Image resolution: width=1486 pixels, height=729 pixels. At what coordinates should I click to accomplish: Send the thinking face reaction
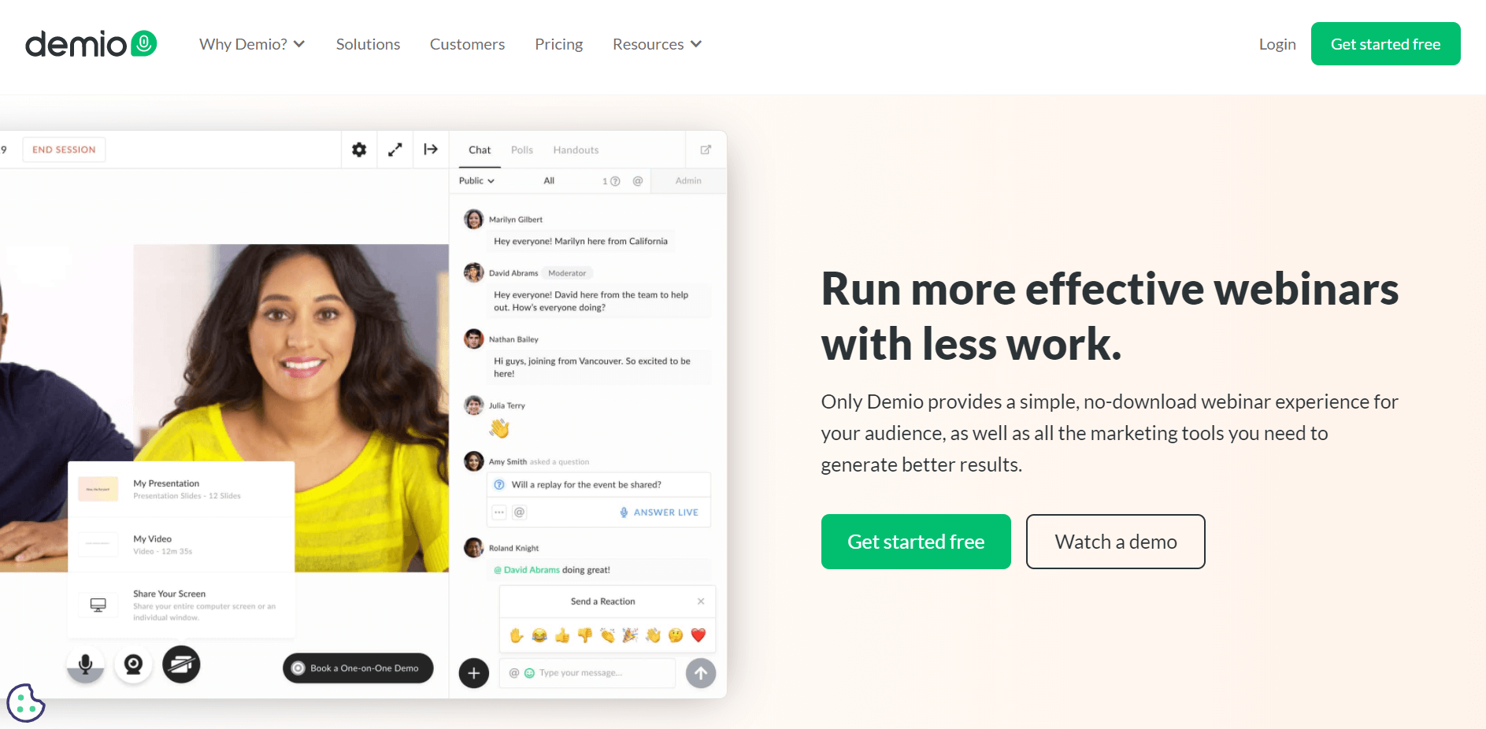pyautogui.click(x=676, y=635)
